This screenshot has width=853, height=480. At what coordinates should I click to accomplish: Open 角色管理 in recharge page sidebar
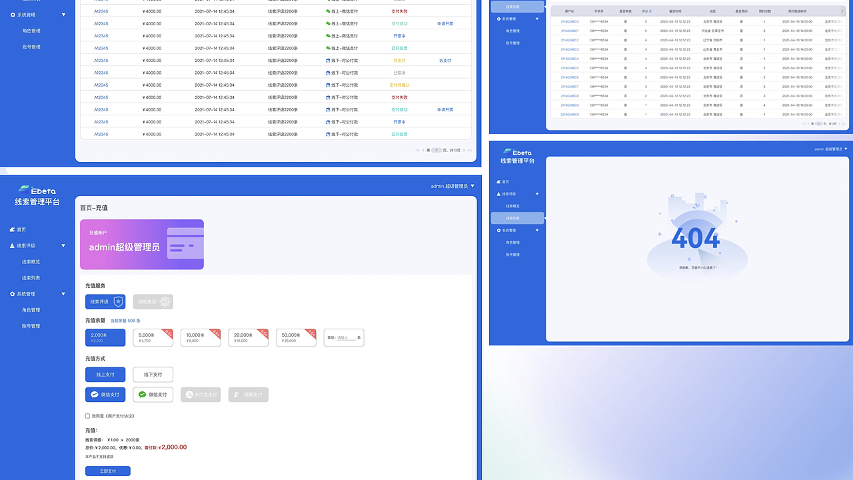click(x=31, y=310)
